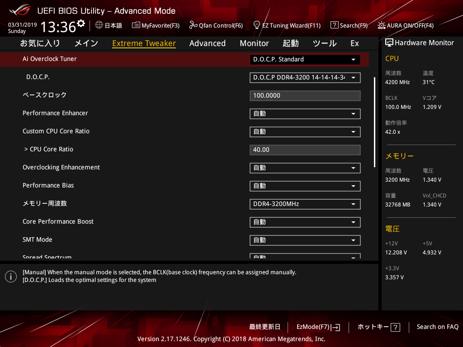Click the globe language icon
The height and width of the screenshot is (347, 463).
pyautogui.click(x=99, y=25)
